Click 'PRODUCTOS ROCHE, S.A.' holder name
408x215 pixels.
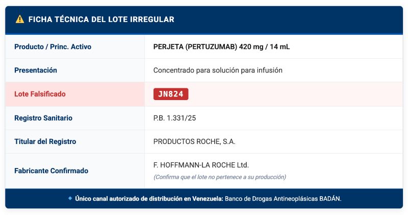[x=194, y=141]
